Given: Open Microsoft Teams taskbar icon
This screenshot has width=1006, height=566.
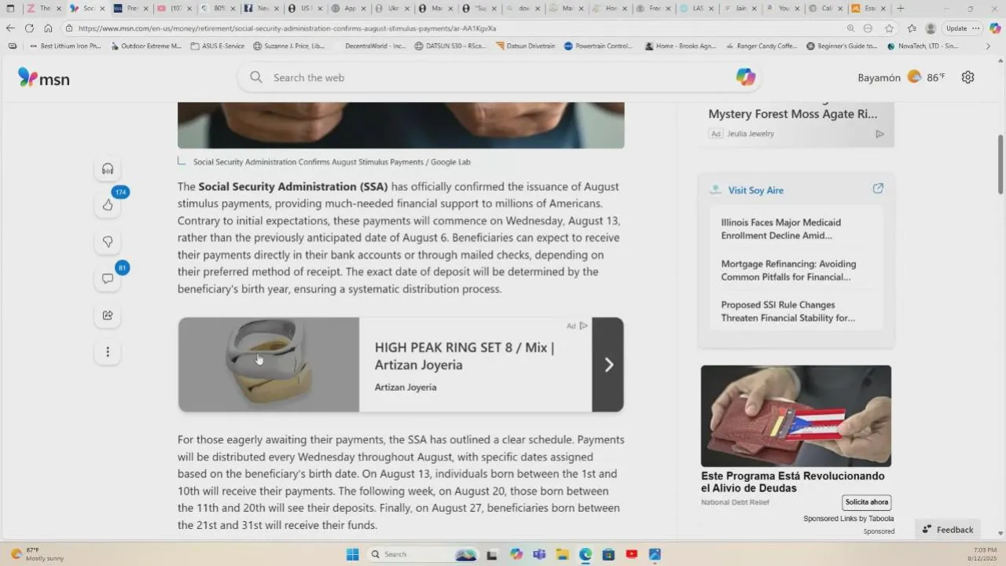Looking at the screenshot, I should click(539, 554).
